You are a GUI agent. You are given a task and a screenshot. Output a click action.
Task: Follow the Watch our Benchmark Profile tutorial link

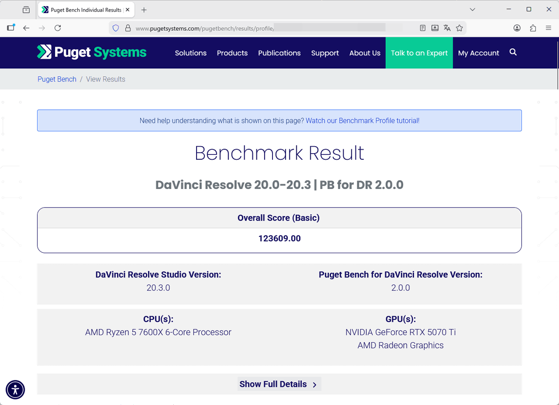pos(362,121)
